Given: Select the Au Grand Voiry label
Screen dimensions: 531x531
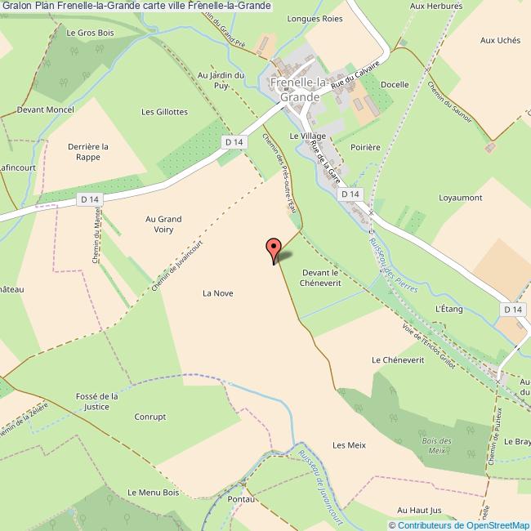Looking at the screenshot, I should pos(163,224).
